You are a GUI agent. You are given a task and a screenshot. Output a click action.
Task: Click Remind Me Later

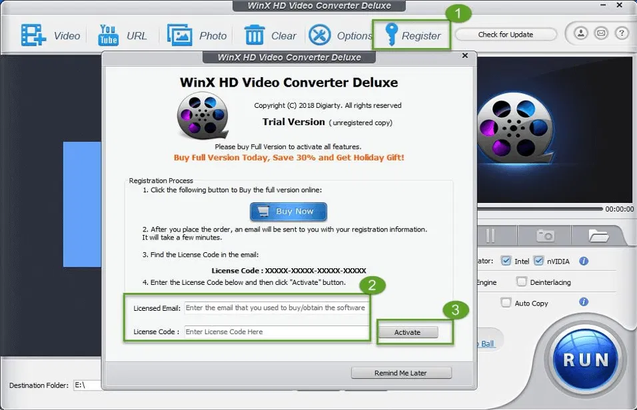coord(401,372)
